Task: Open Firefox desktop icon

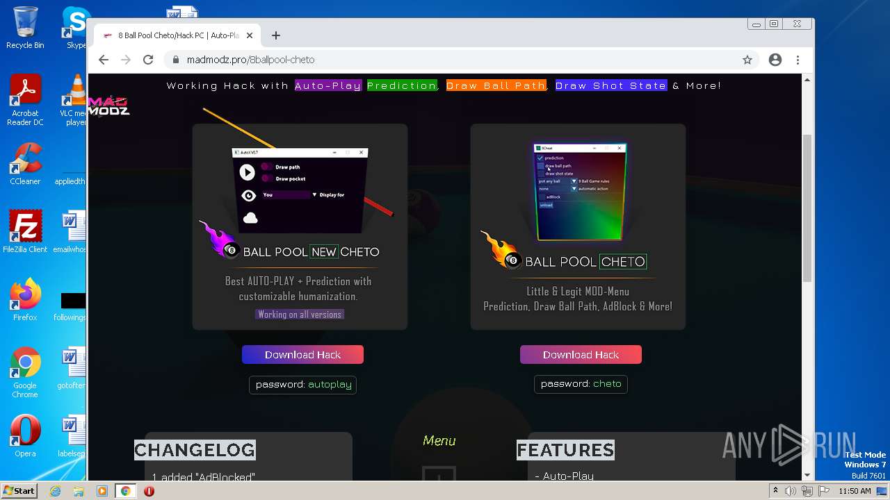Action: (x=25, y=300)
